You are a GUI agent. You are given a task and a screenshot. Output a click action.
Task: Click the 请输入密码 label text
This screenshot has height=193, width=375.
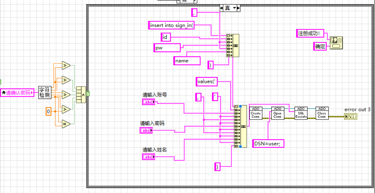pyautogui.click(x=152, y=123)
